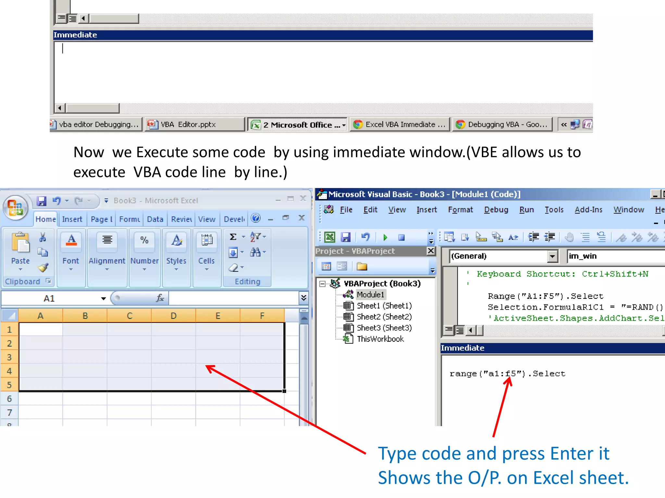This screenshot has width=665, height=498.
Task: Collapse the VBAProject (Book3) tree node
Action: click(322, 284)
